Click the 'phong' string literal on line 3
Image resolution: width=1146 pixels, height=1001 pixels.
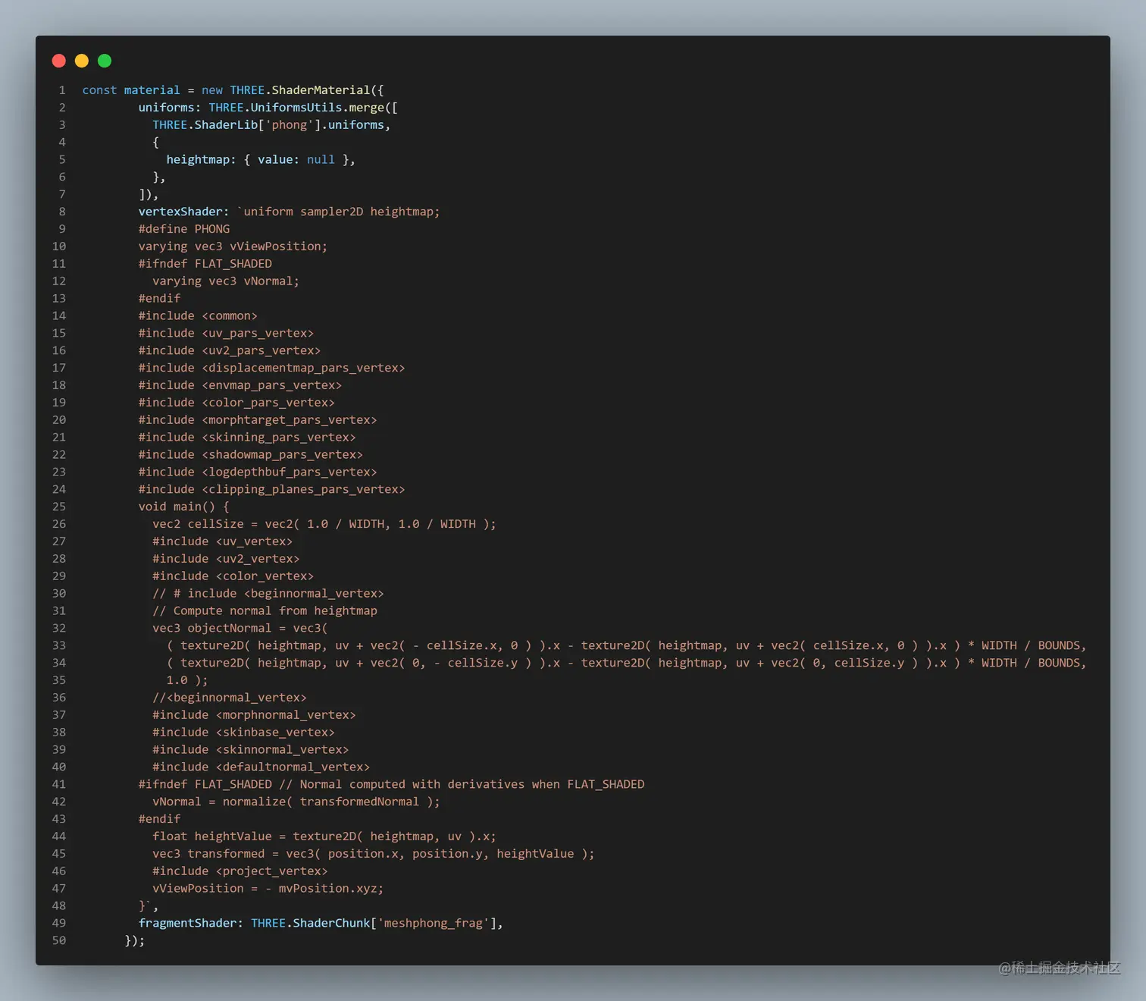289,124
